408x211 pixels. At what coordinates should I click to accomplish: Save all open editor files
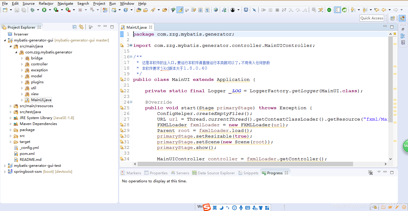pyautogui.click(x=24, y=10)
